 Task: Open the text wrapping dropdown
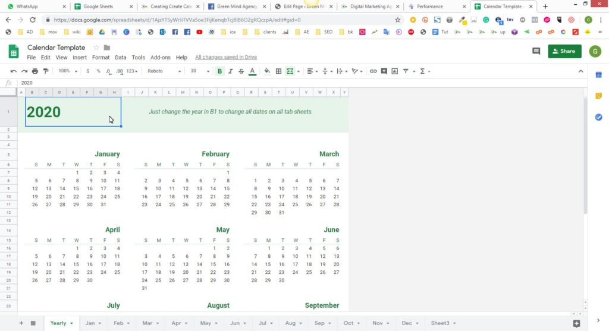click(x=342, y=71)
